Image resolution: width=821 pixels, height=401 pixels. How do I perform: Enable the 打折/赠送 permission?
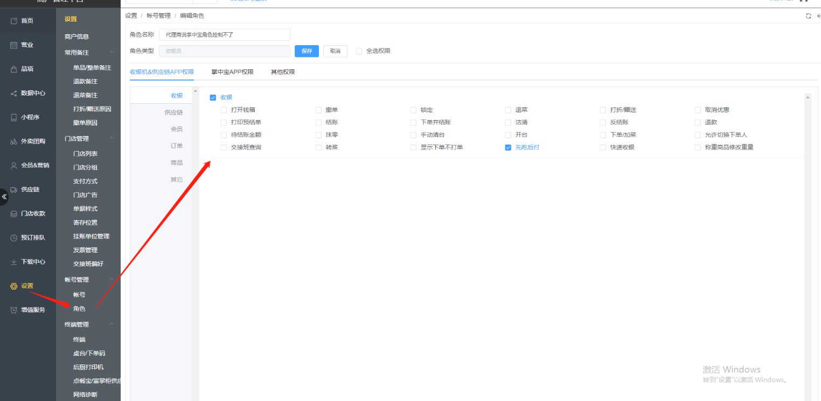(x=603, y=110)
